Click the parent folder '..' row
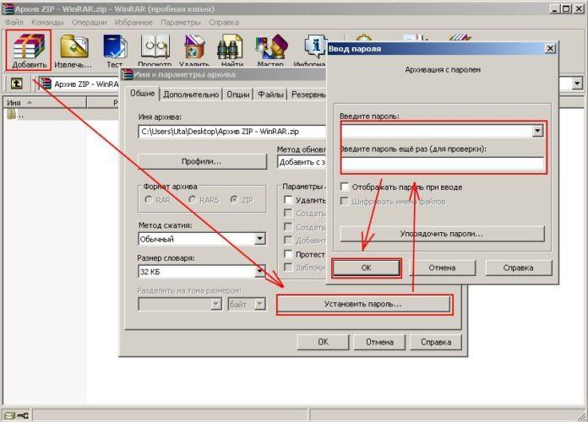 pos(17,115)
